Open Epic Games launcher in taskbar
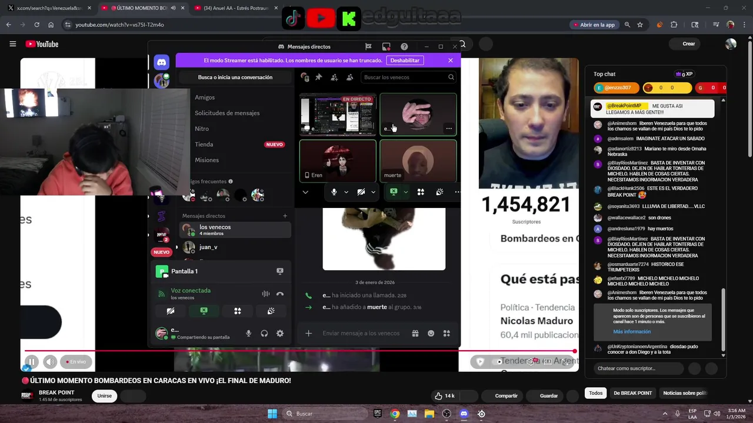 coord(378,414)
